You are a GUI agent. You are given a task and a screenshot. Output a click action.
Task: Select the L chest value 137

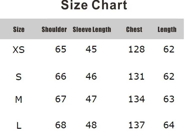(137, 125)
